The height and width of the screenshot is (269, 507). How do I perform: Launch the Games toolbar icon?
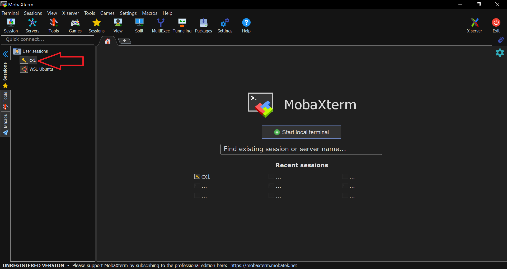click(x=75, y=26)
